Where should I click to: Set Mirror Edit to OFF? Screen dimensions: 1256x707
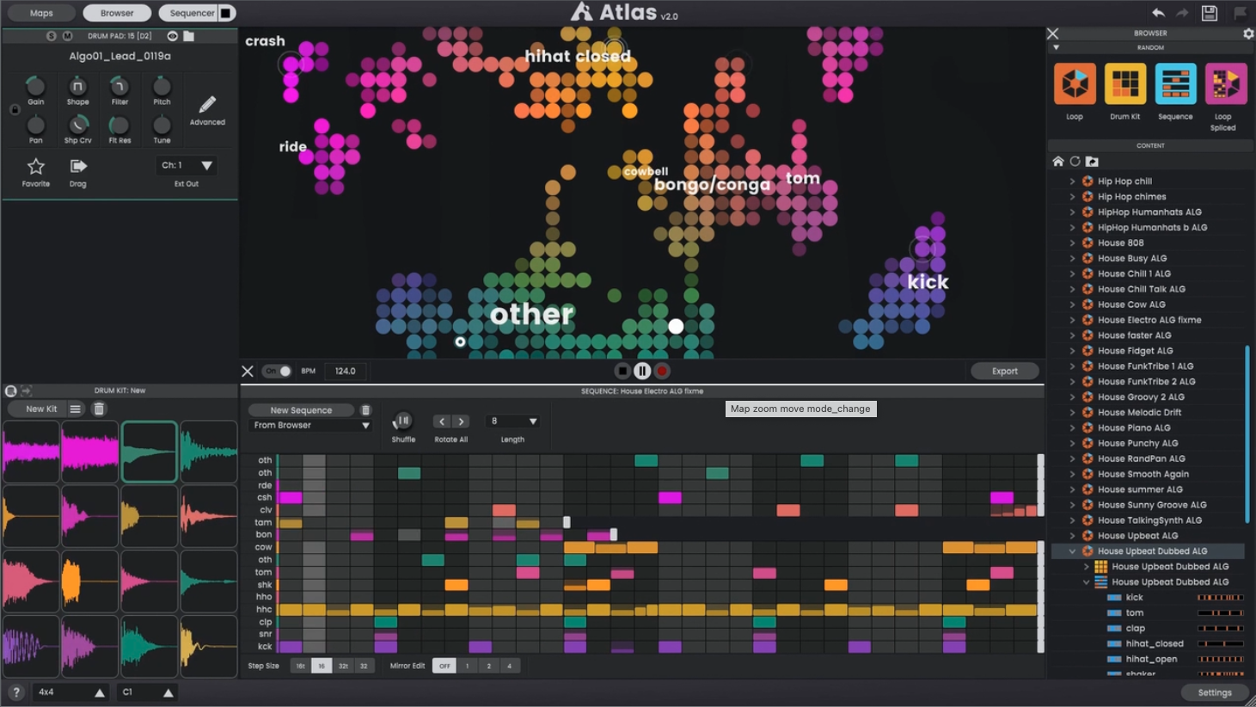tap(444, 667)
